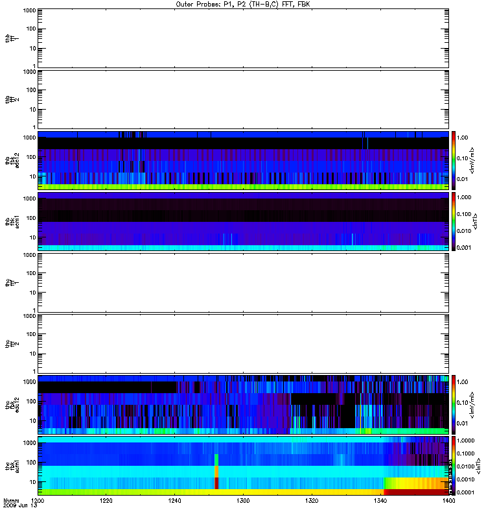Click the <|mV/m|> unit label beside thb edc12 color bar

coord(472,160)
